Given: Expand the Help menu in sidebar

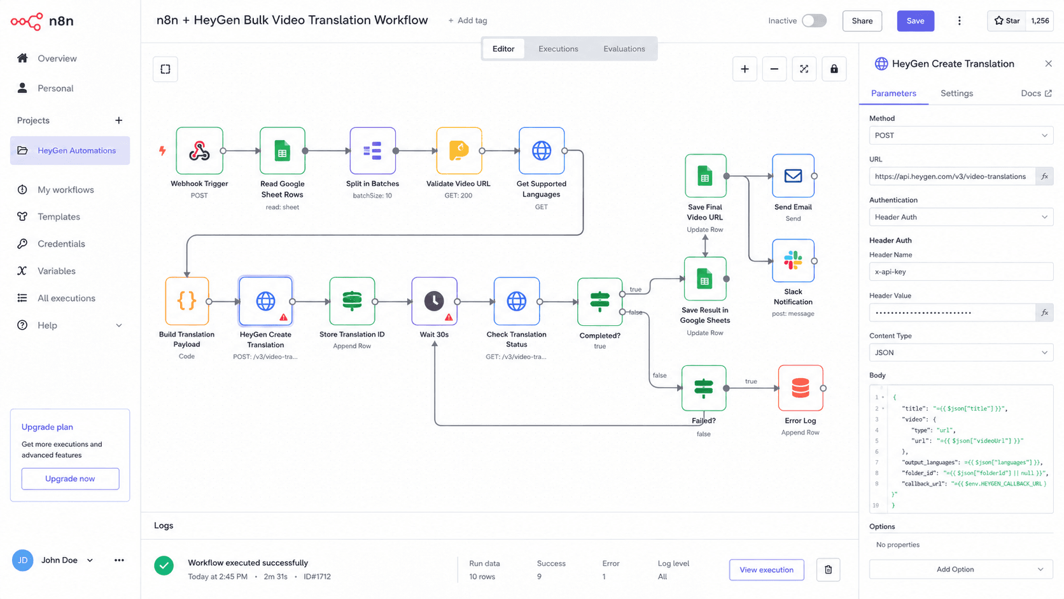Looking at the screenshot, I should [119, 325].
